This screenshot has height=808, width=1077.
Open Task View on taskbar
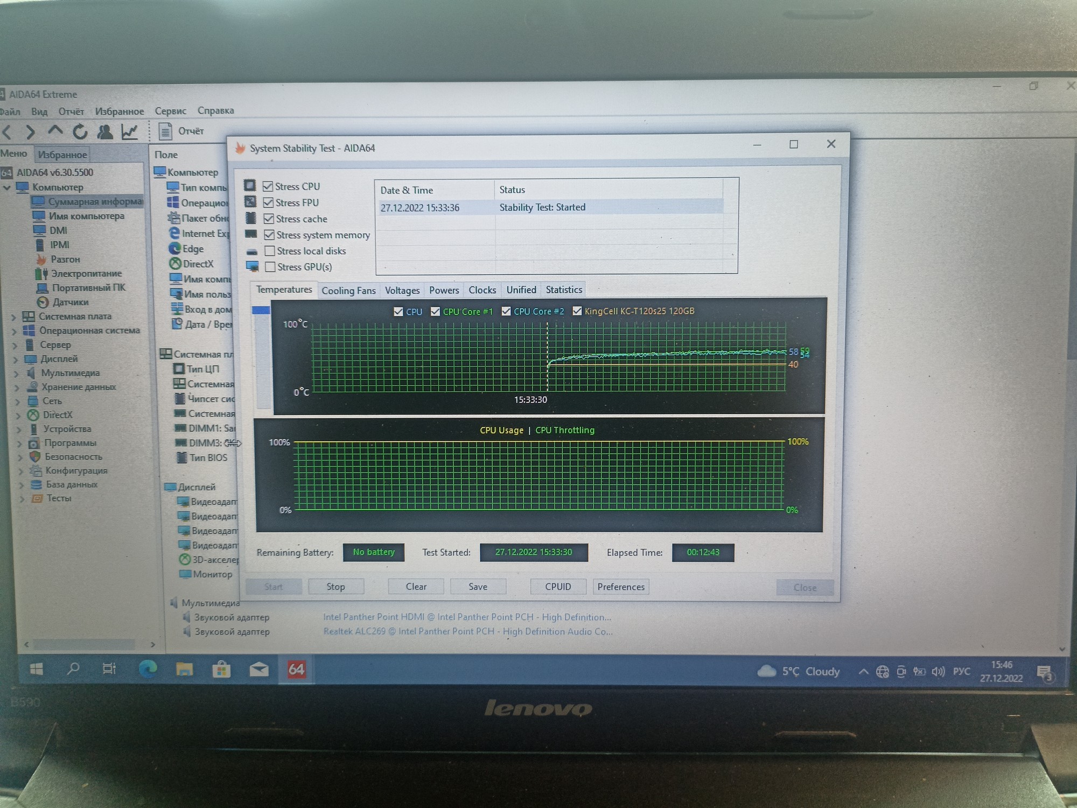(109, 669)
